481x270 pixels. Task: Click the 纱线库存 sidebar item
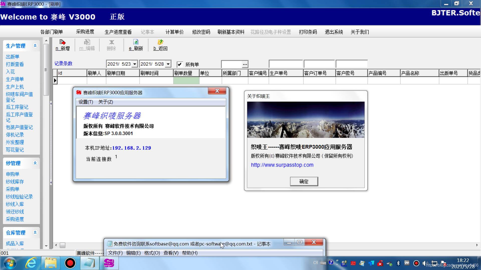pos(15,182)
